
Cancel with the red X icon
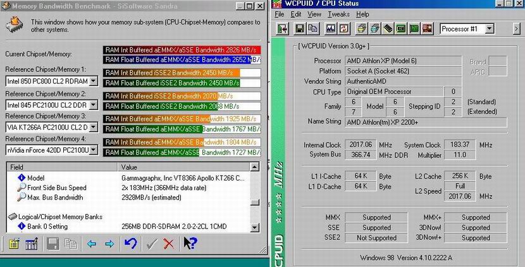[x=169, y=244]
